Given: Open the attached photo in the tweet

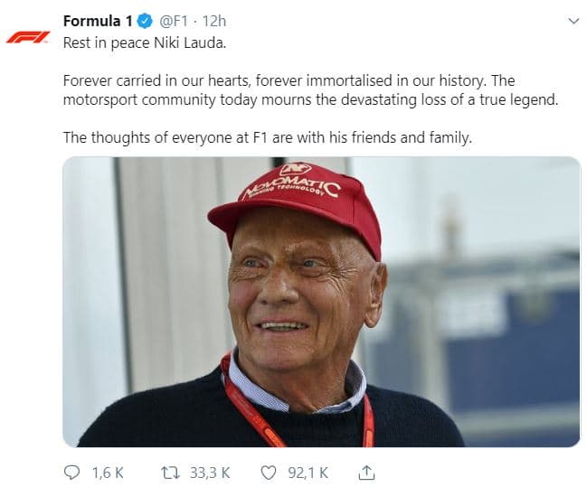Looking at the screenshot, I should 321,302.
